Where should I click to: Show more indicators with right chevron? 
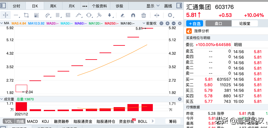153,121
